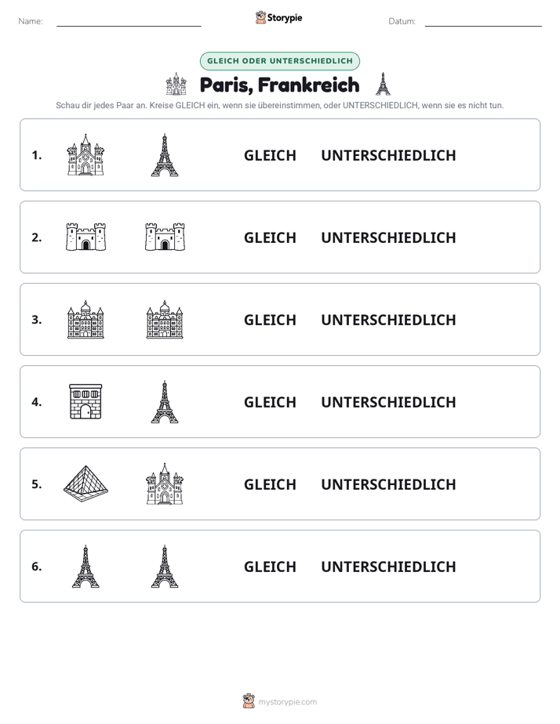Click the Eiffel Tower icon beside the title
Screen dimensions: 560x724
tap(383, 84)
